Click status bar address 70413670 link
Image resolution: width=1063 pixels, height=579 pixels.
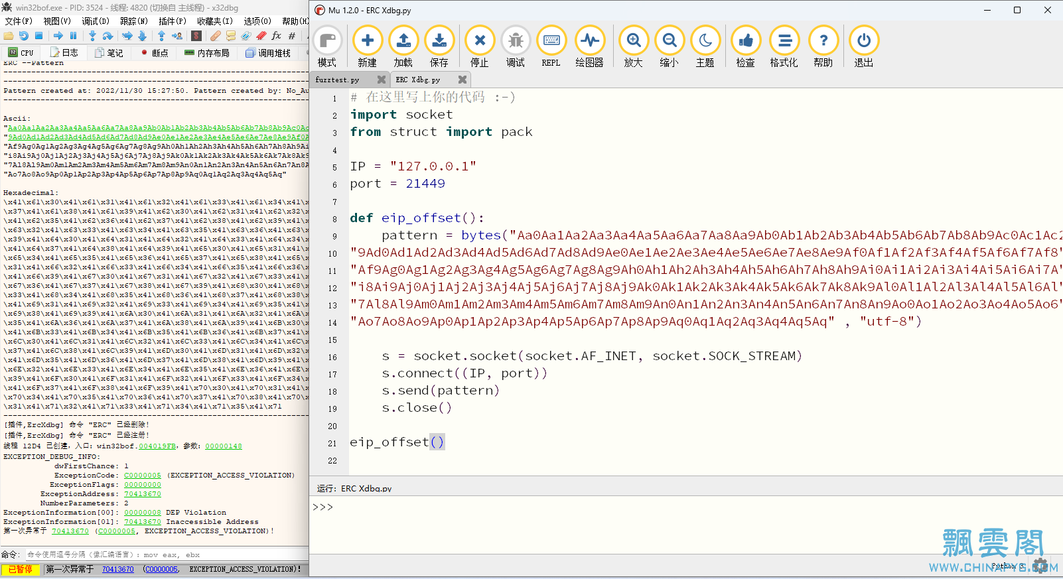[118, 569]
